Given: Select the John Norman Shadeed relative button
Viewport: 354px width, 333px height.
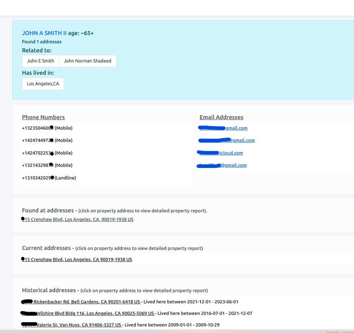Looking at the screenshot, I should pos(87,61).
